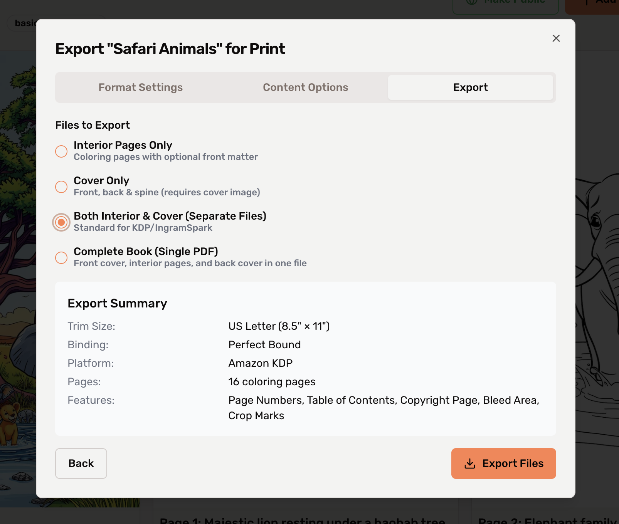Viewport: 619px width, 524px height.
Task: Close the export dialog with the X
Action: click(556, 38)
